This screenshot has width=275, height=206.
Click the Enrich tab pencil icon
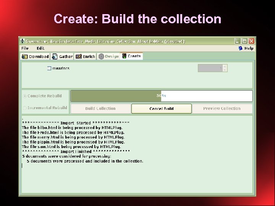coord(79,56)
